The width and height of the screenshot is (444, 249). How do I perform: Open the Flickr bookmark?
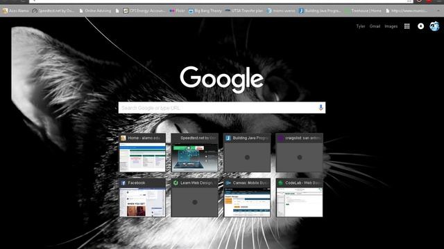tap(177, 11)
